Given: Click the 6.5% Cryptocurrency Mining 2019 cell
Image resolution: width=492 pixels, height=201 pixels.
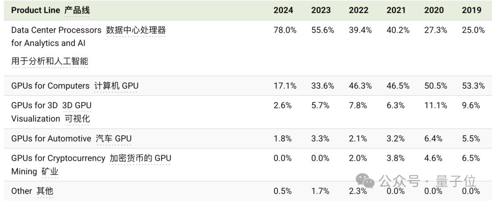Looking at the screenshot, I should coord(471,158).
